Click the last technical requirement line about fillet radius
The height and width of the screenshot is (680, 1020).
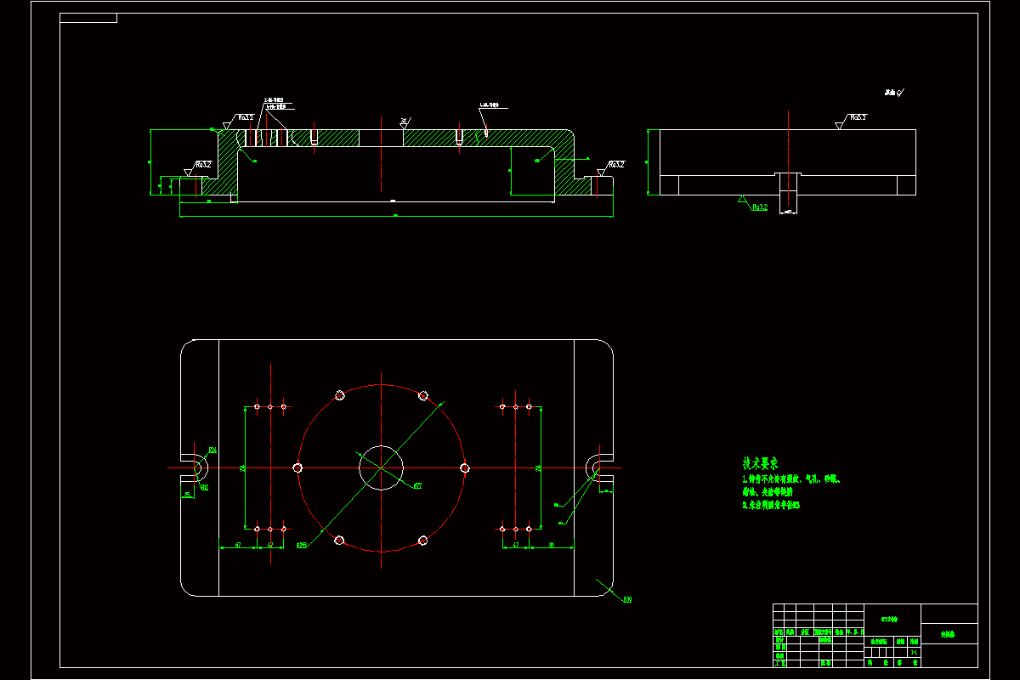(x=771, y=505)
